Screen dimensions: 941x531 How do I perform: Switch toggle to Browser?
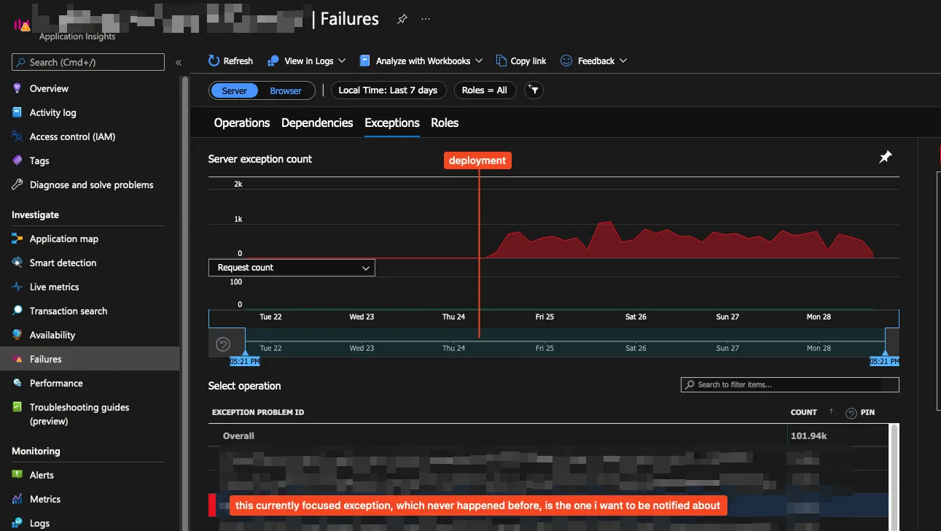point(286,90)
